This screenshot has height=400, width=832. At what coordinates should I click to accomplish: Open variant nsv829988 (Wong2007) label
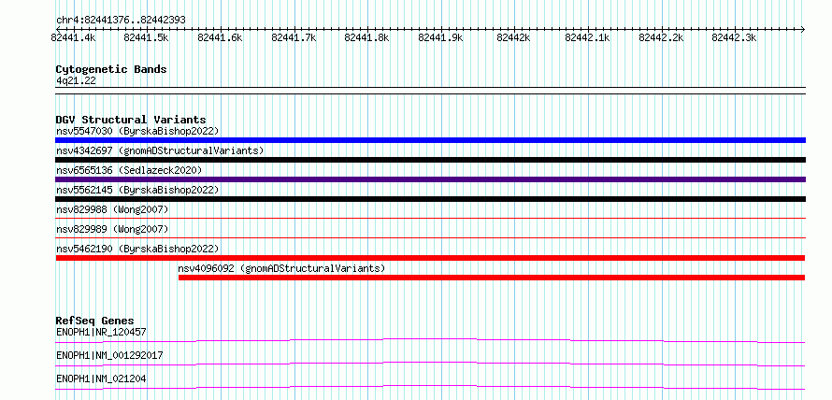point(112,209)
